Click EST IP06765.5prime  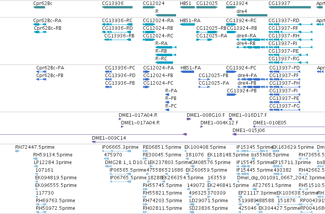120,182
